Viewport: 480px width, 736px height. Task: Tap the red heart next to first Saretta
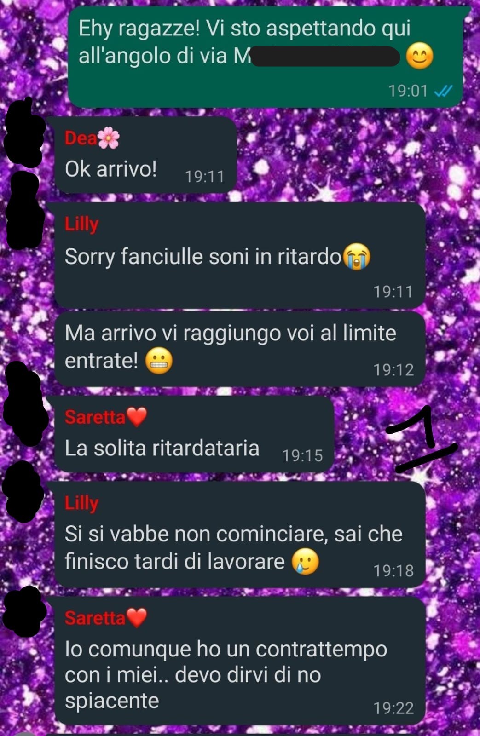tap(137, 417)
